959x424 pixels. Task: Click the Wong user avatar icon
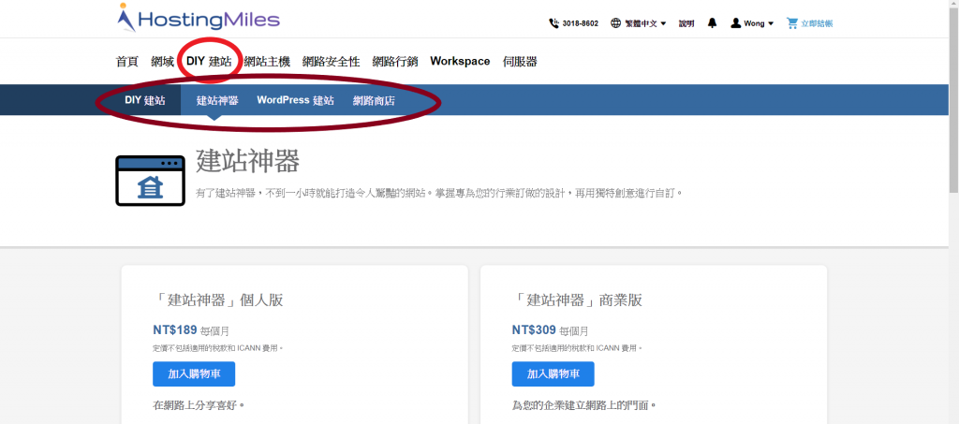[736, 23]
